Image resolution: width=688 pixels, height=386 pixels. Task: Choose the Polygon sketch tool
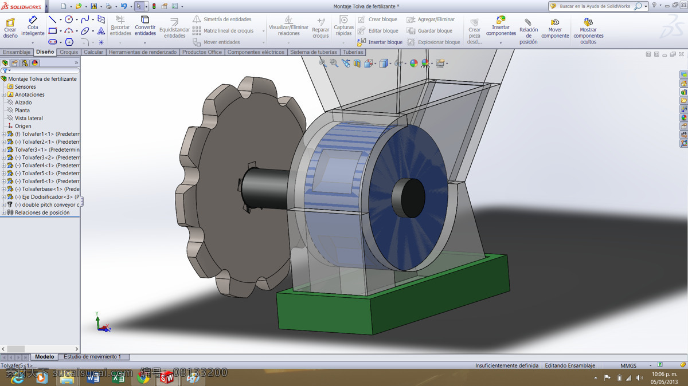tap(69, 42)
